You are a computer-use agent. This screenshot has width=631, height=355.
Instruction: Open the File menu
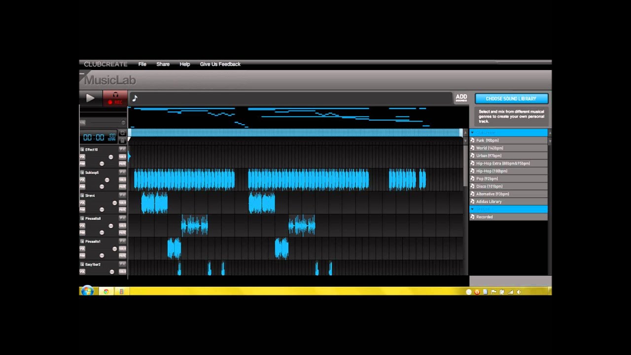tap(142, 64)
